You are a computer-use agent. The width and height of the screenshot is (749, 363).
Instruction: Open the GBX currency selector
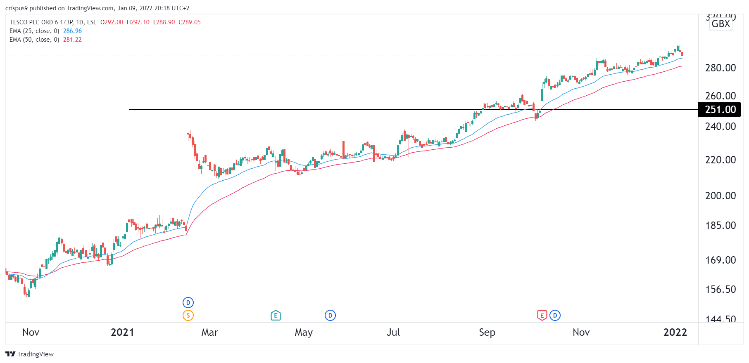(x=721, y=24)
